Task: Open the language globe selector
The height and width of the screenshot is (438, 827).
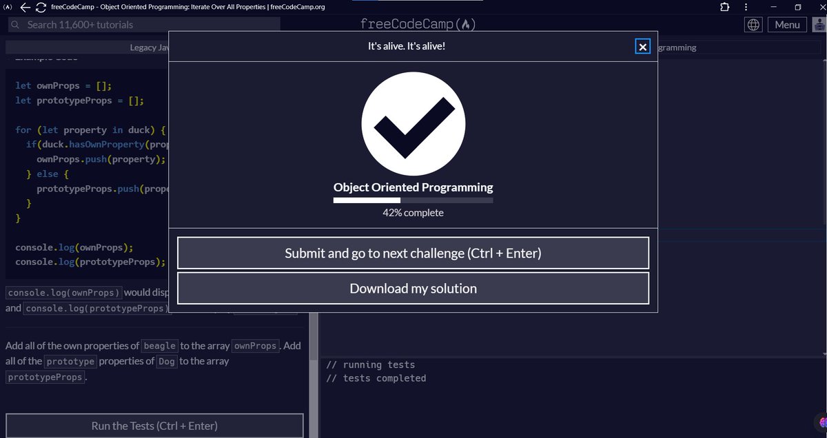Action: [x=754, y=24]
